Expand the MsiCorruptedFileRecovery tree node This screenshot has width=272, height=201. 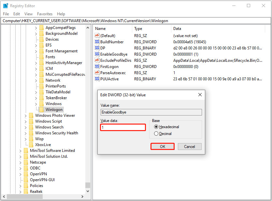[36, 74]
